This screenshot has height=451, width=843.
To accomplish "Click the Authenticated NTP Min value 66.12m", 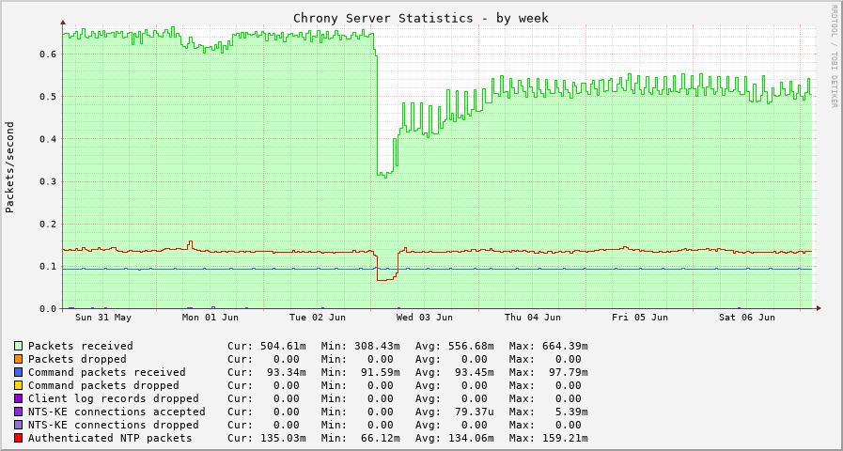I will coord(380,438).
